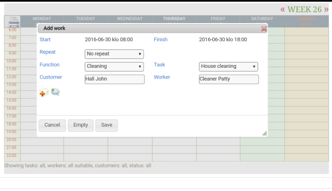Click the add-item icon with orange plus

tap(43, 92)
